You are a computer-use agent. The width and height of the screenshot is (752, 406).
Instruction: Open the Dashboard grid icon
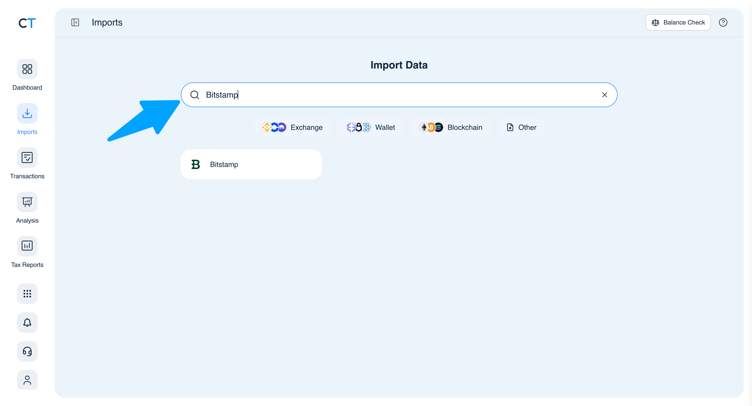pyautogui.click(x=27, y=69)
